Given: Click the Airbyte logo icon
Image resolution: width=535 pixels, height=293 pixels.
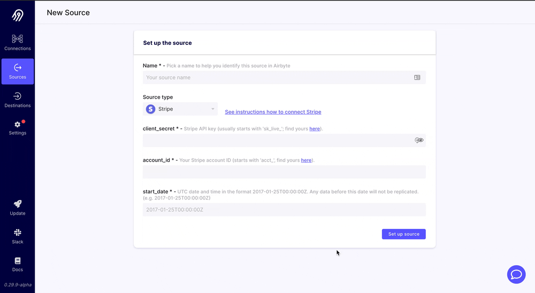Looking at the screenshot, I should 18,15.
